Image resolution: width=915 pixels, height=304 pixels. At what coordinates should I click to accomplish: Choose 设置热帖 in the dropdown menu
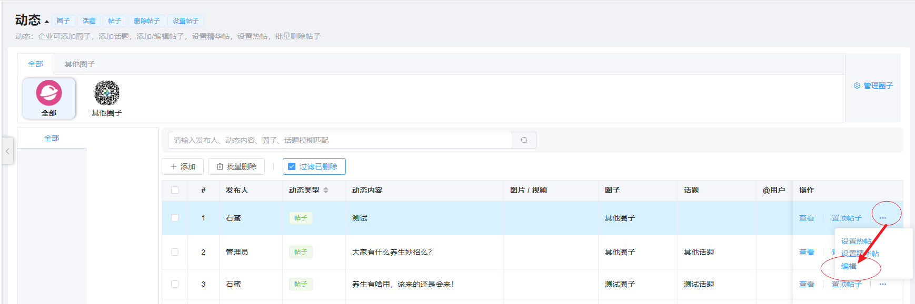tap(856, 241)
